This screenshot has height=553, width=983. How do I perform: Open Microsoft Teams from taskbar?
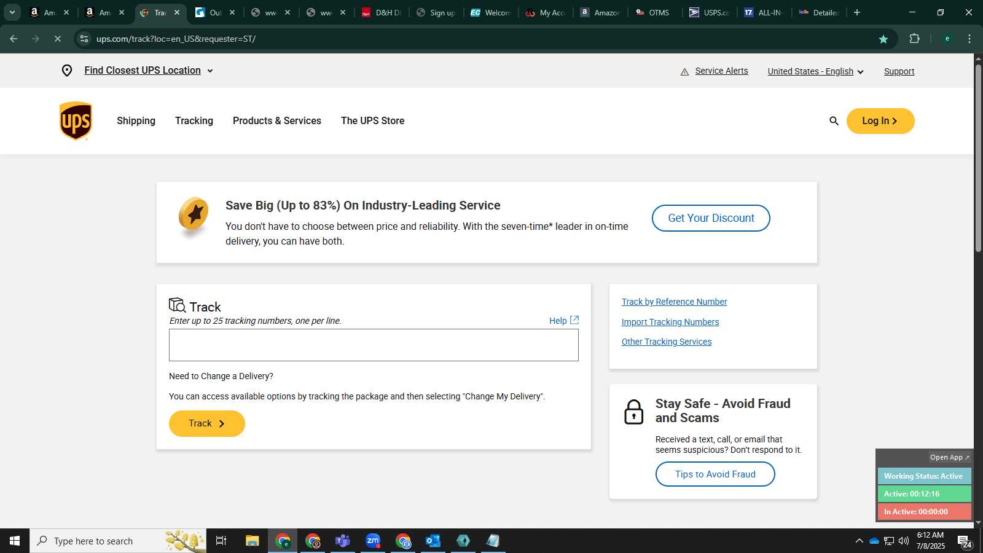tap(342, 541)
